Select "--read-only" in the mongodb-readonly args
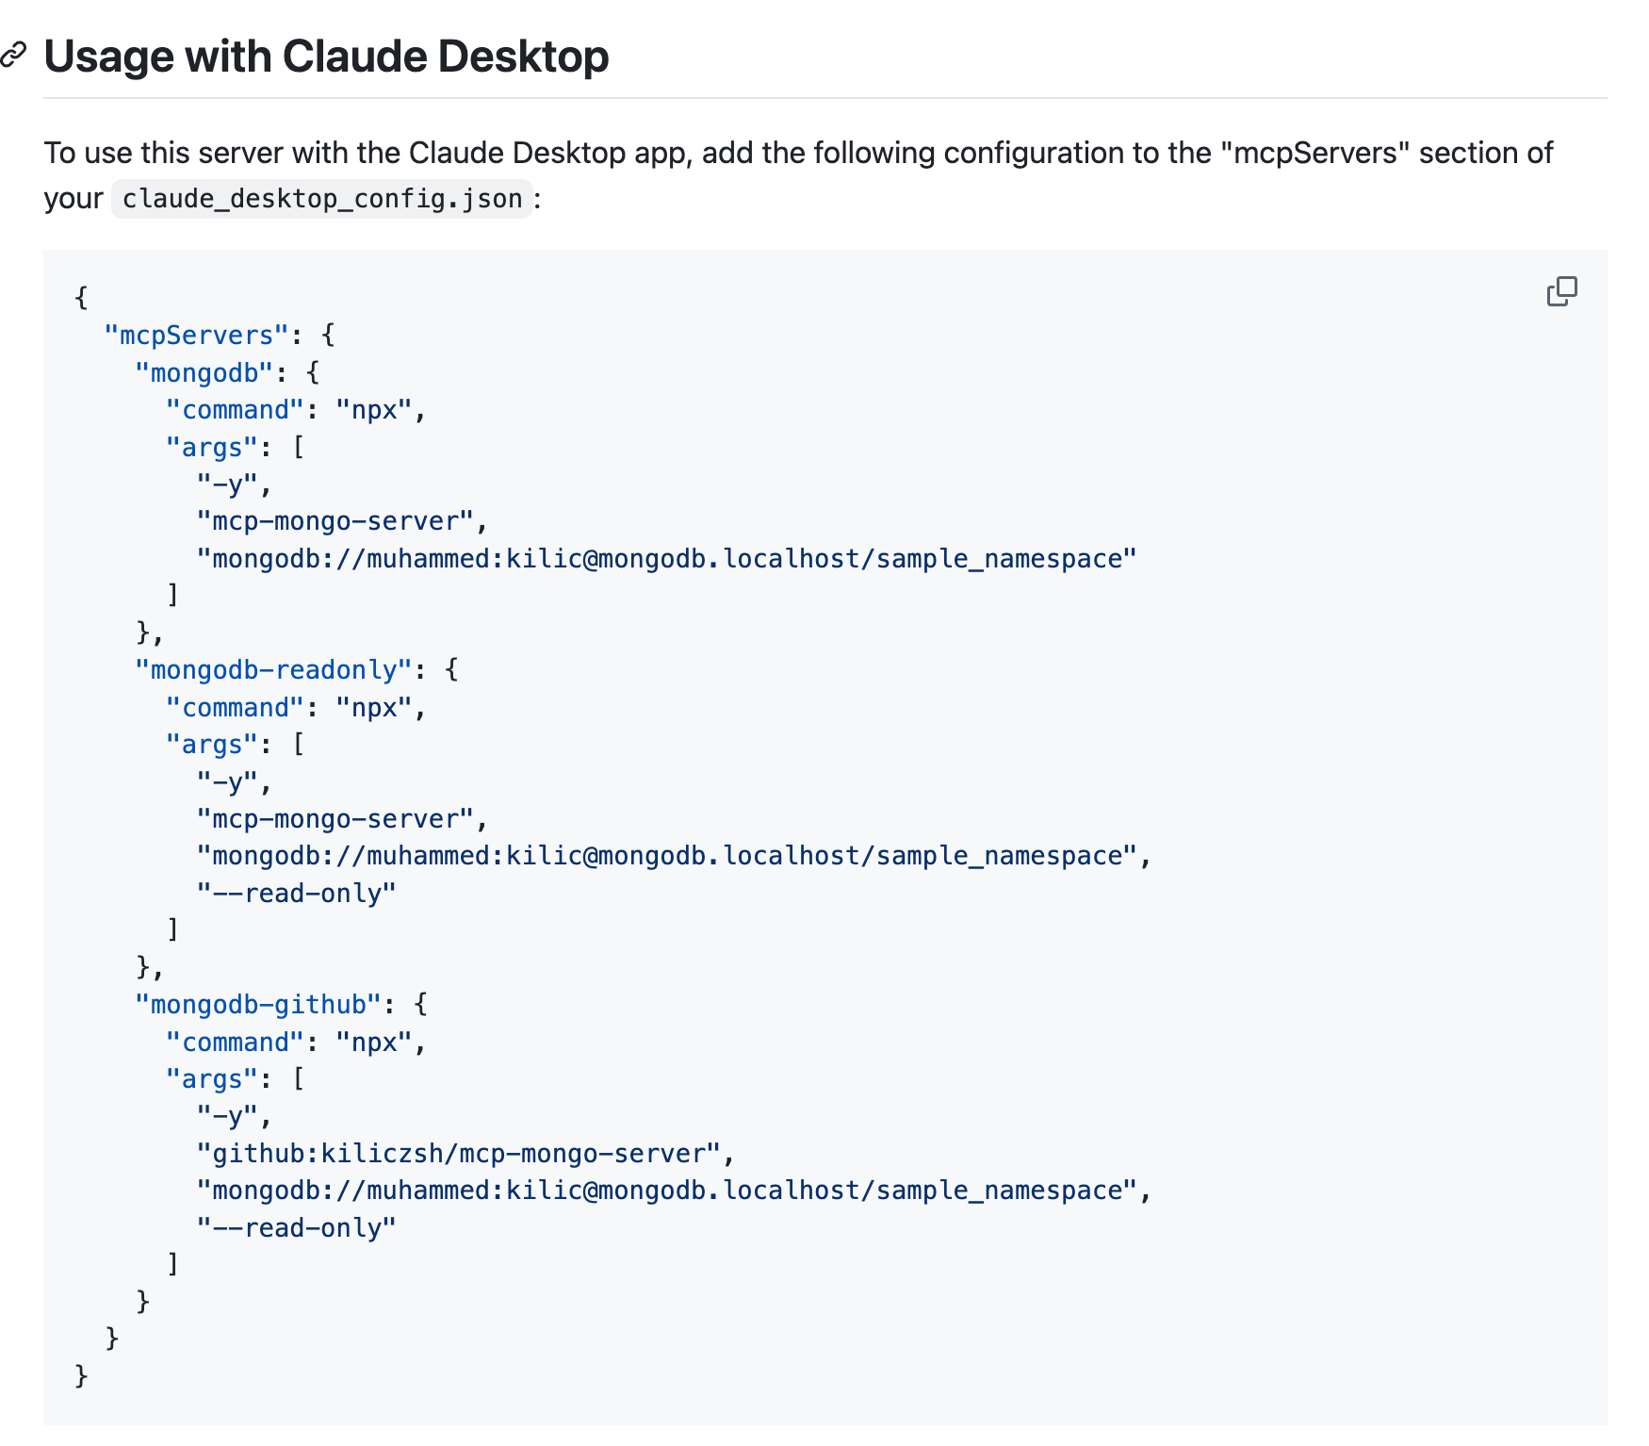This screenshot has width=1649, height=1446. (x=296, y=894)
